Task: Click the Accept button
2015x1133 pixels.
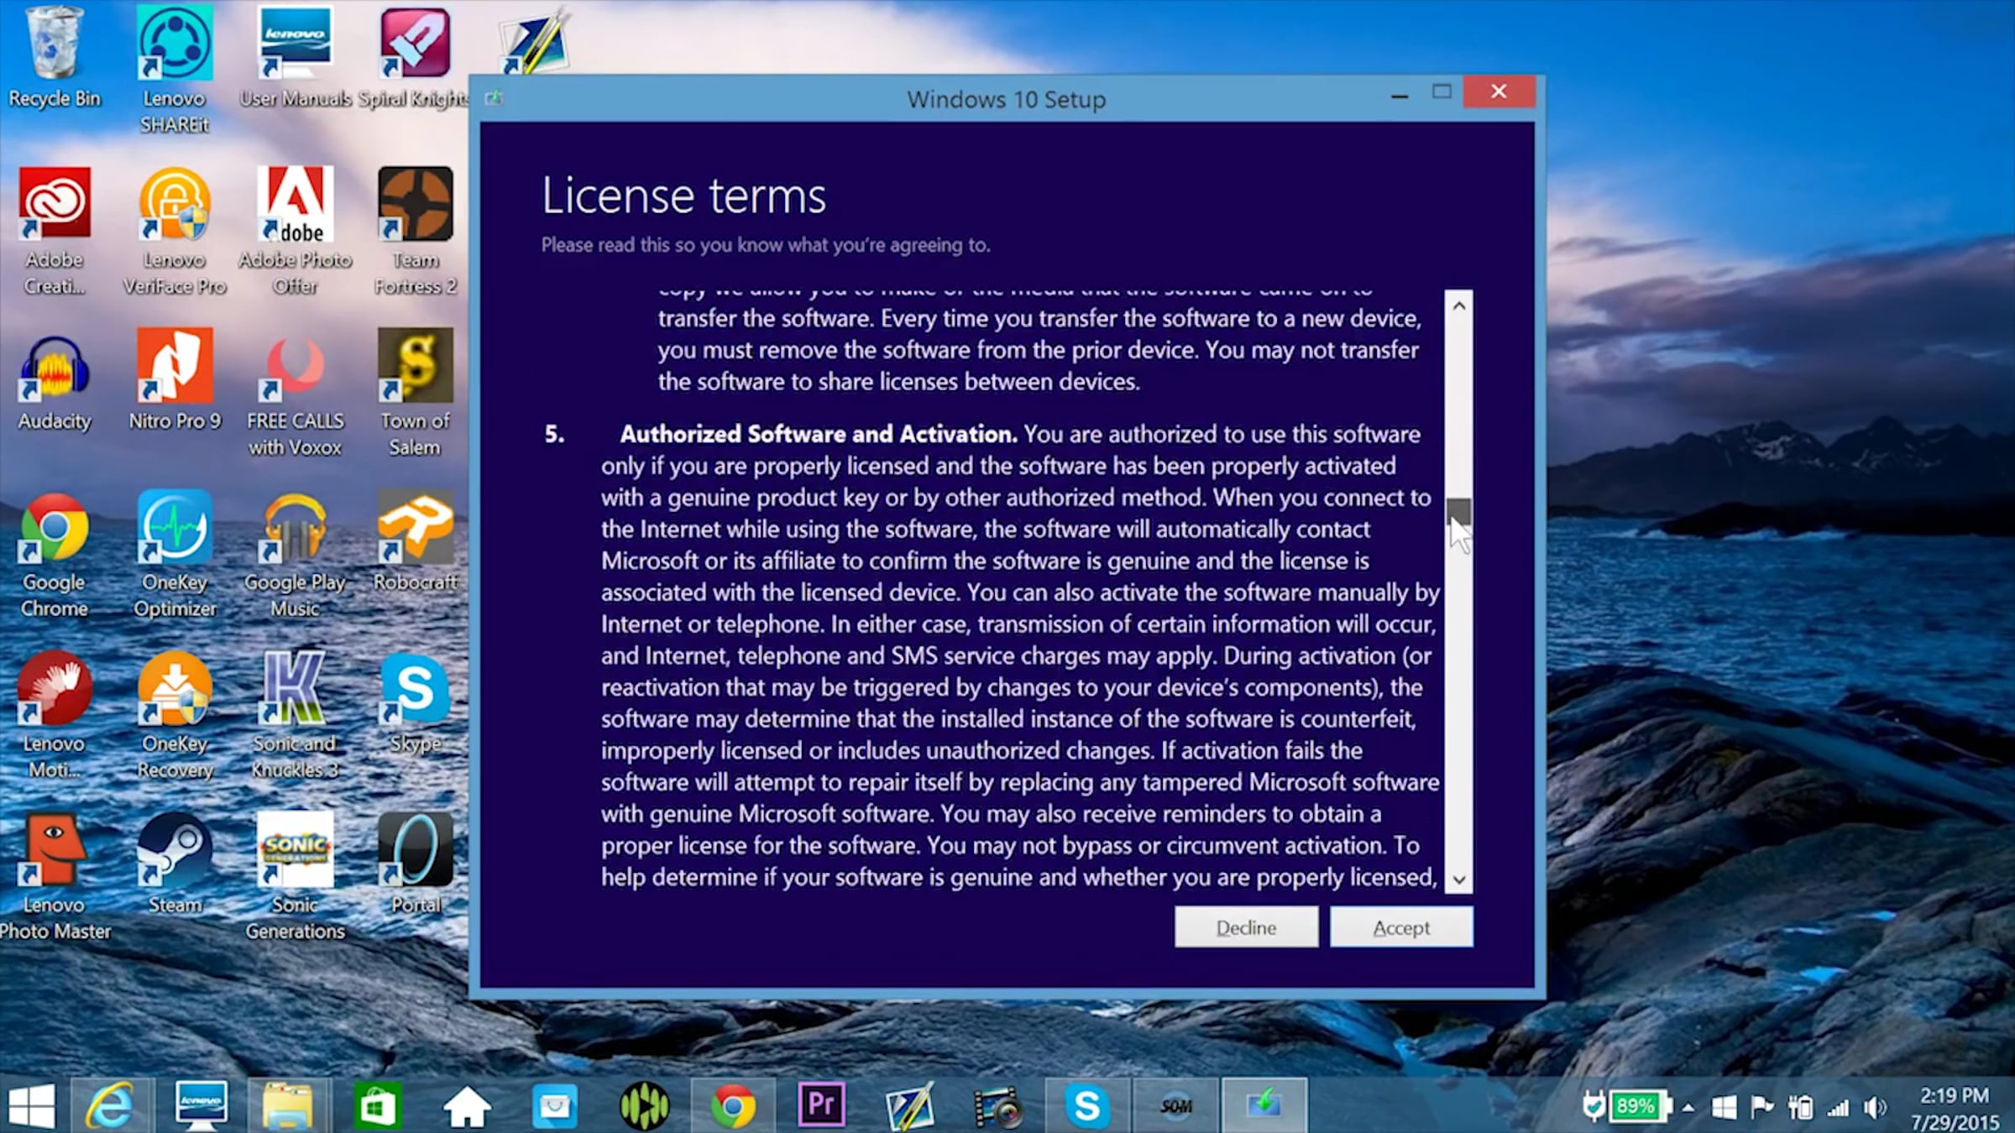Action: [1400, 927]
